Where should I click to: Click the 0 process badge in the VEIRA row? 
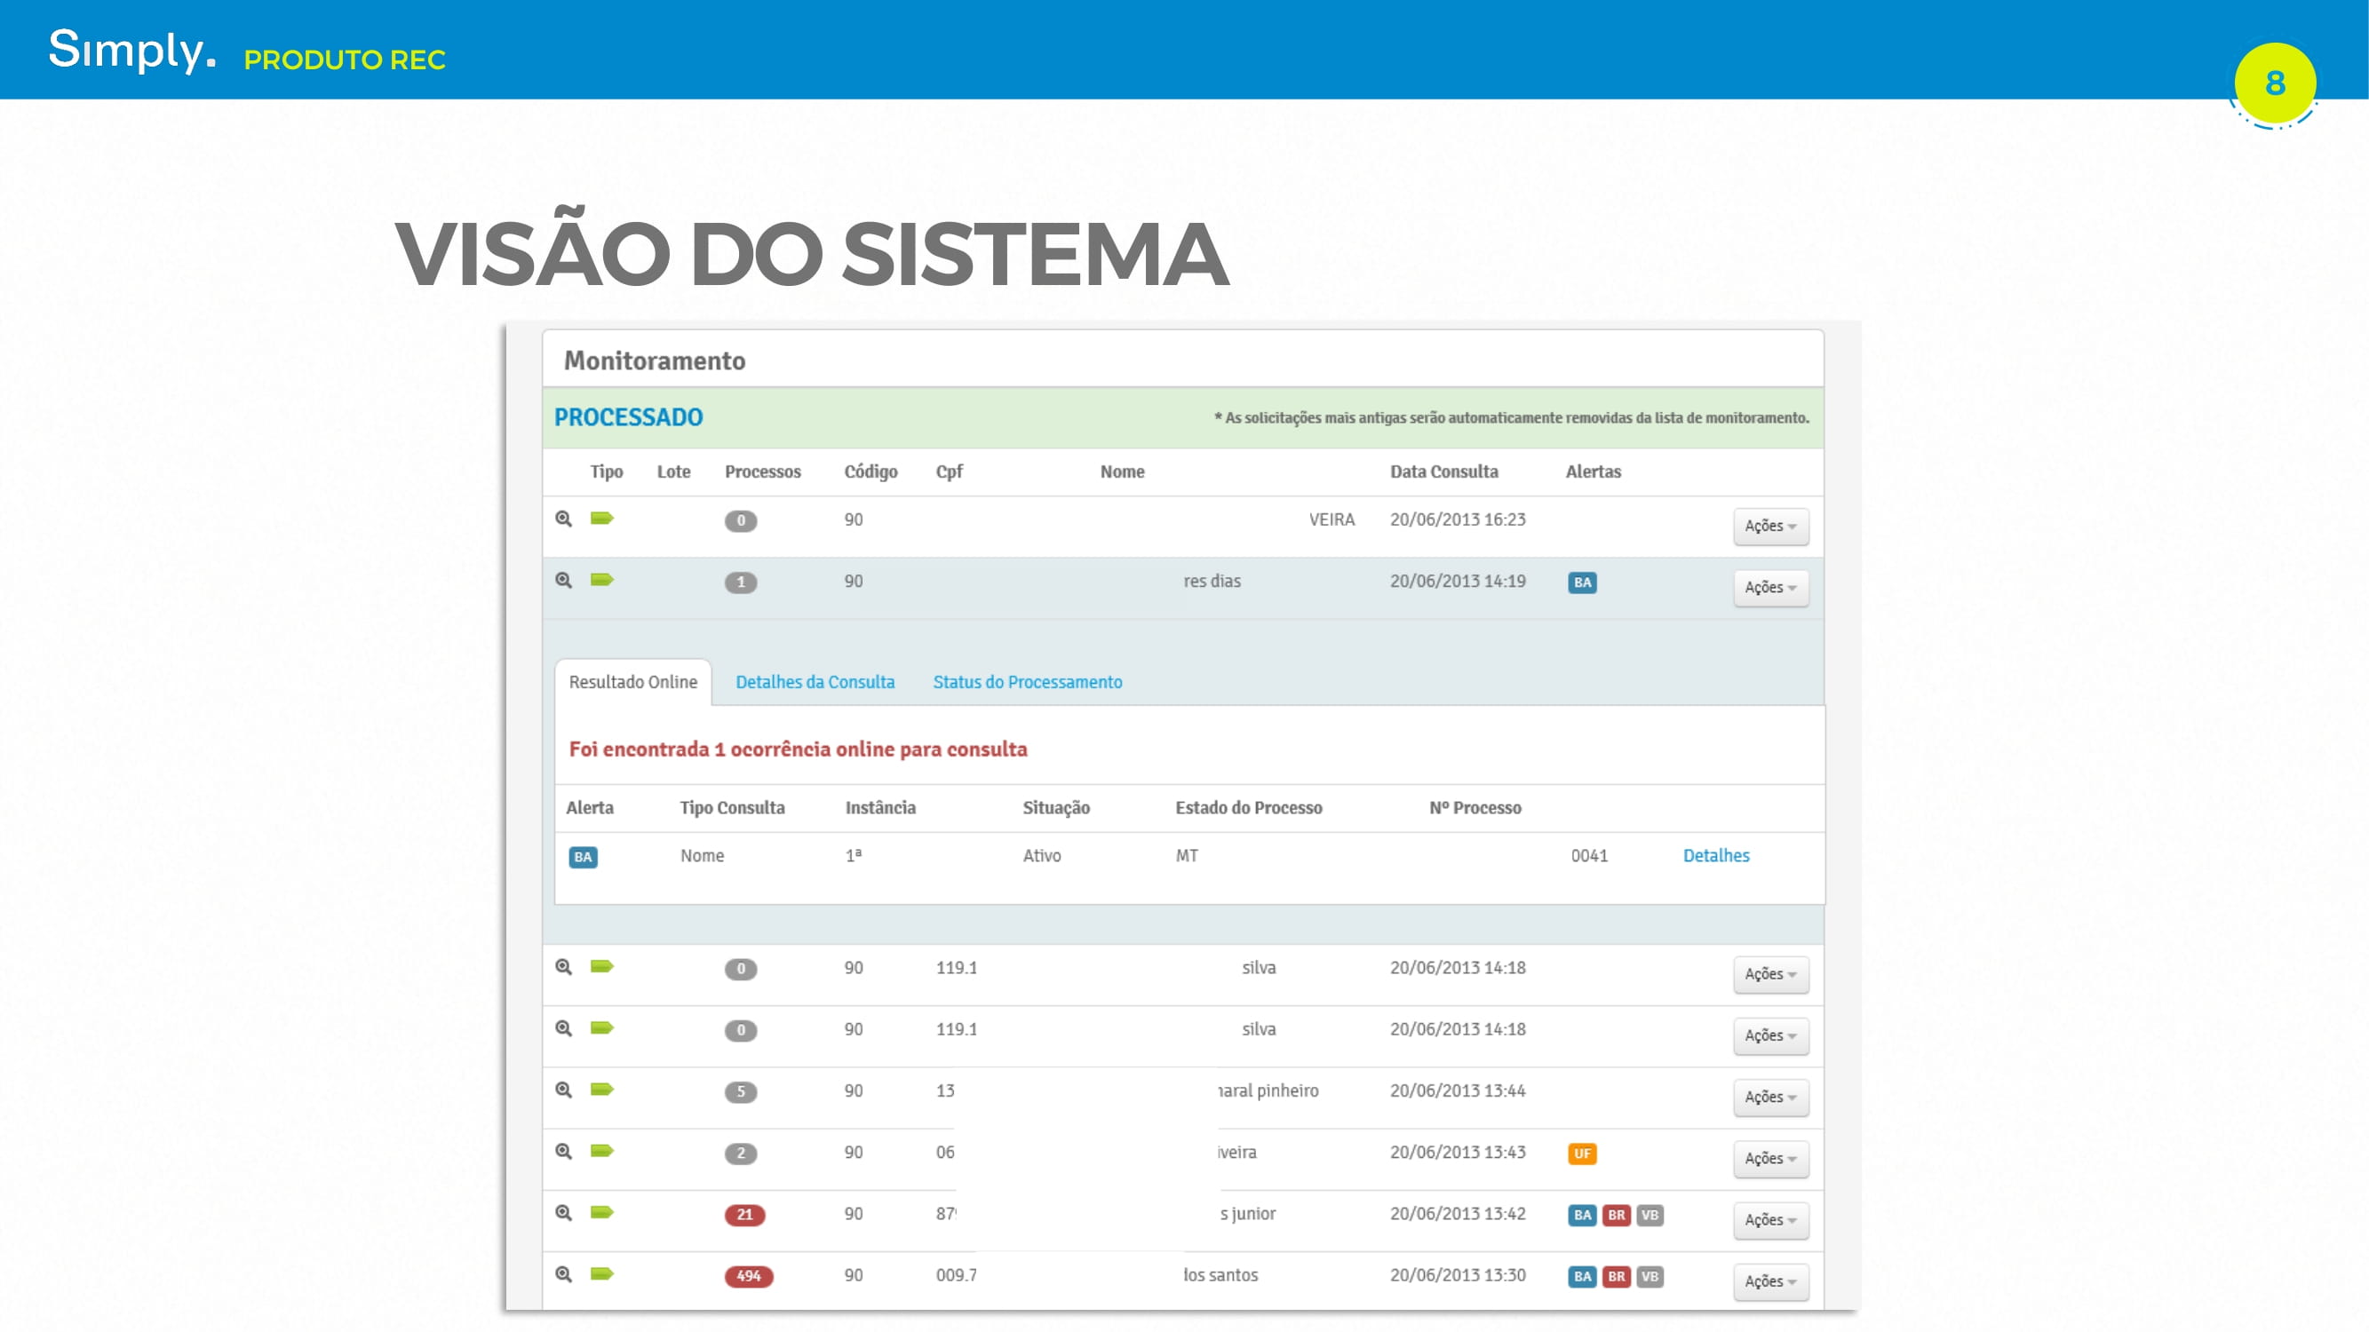click(740, 521)
